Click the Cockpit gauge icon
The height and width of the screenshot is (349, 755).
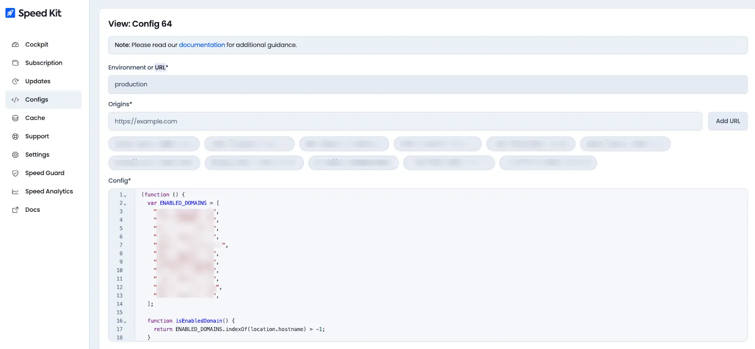[x=15, y=44]
